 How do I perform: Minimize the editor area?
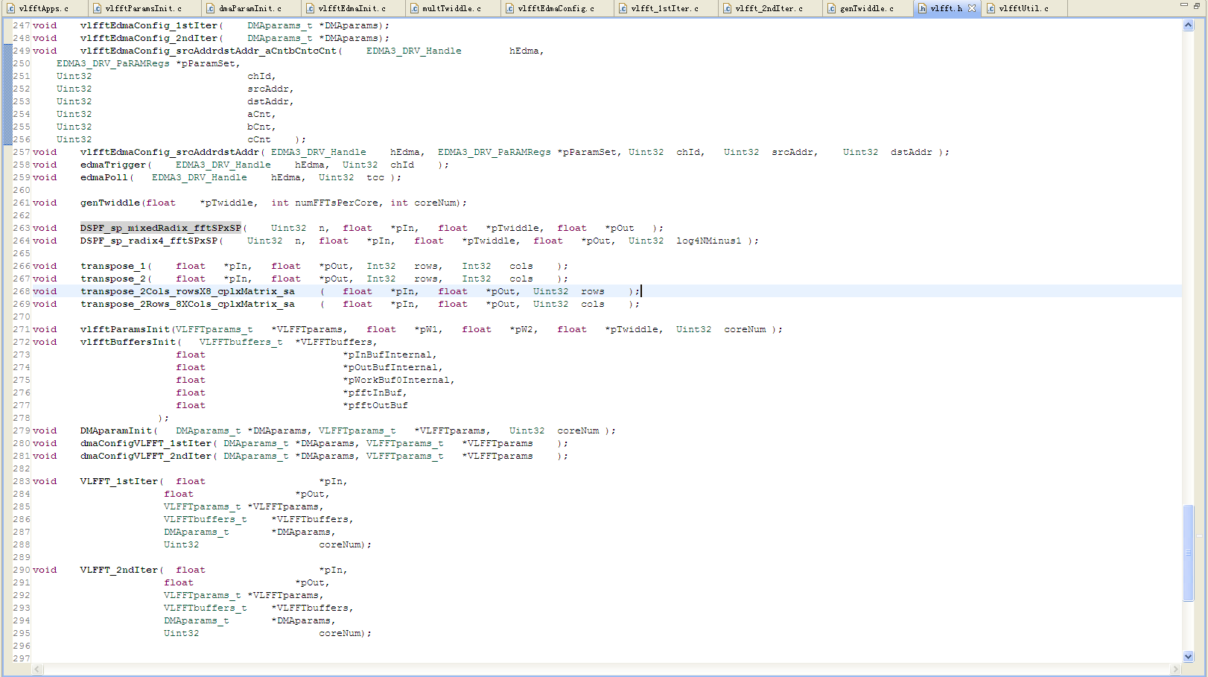pyautogui.click(x=1184, y=5)
